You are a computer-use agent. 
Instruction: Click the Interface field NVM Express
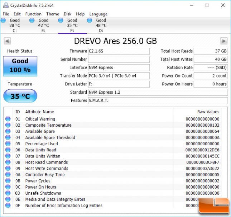[119, 67]
